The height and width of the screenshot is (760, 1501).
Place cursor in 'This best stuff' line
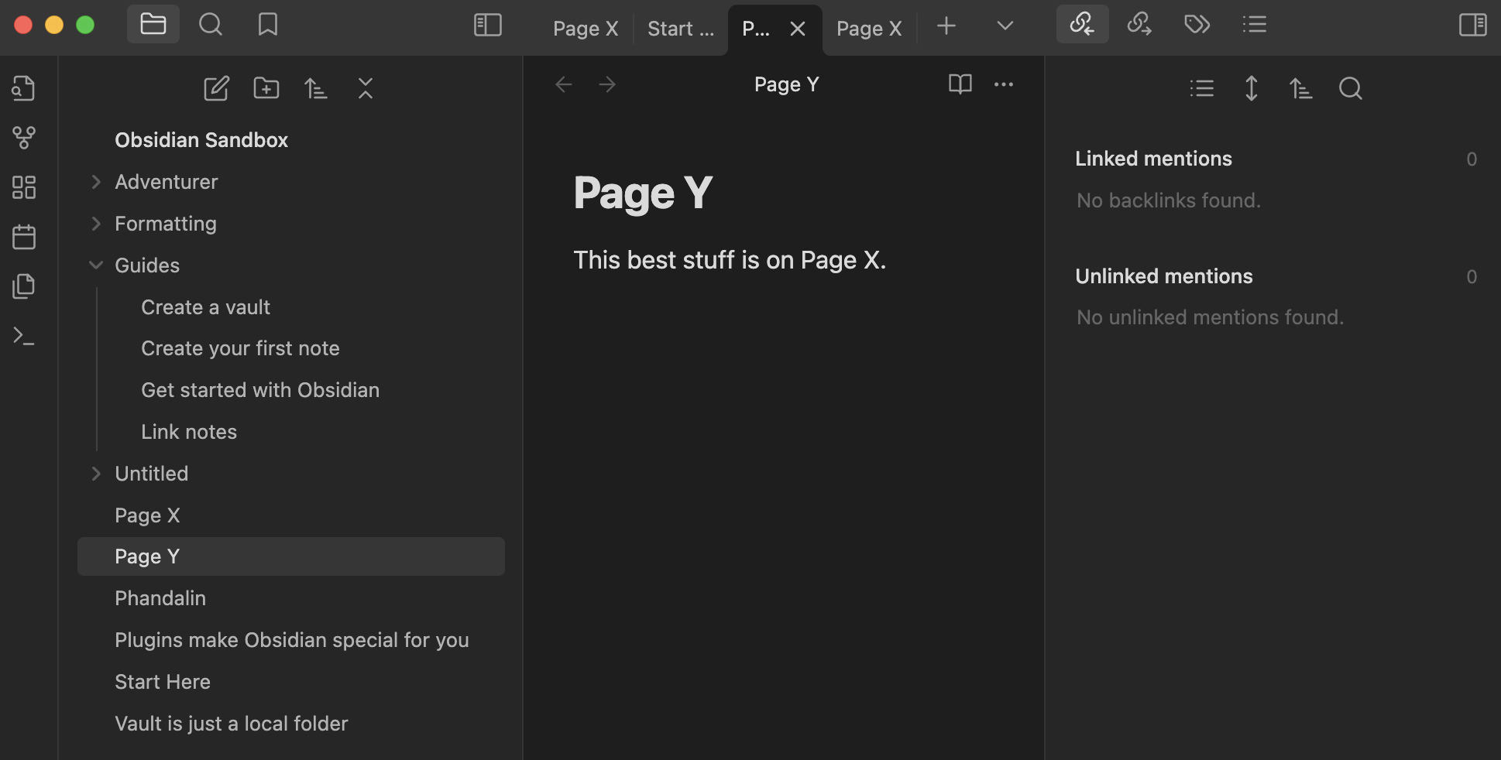[730, 260]
